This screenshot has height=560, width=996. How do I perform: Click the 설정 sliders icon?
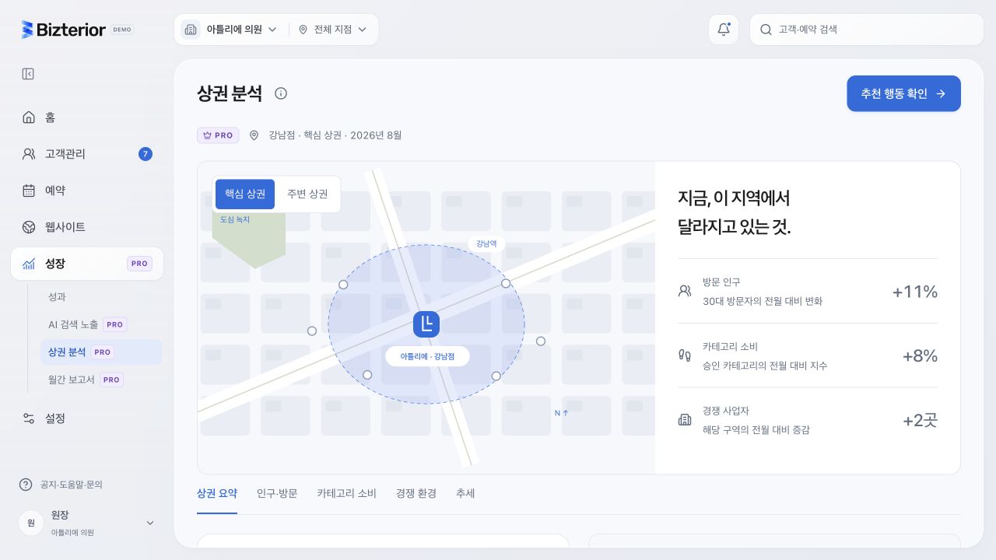tap(29, 418)
